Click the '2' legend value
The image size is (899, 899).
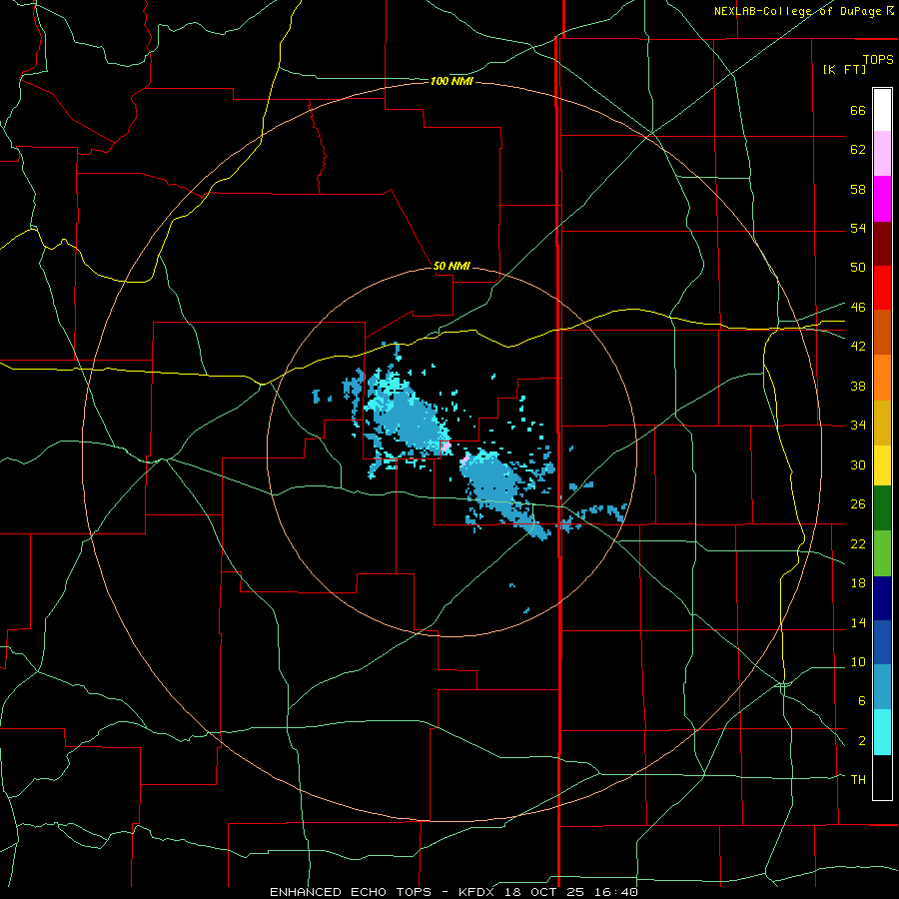pyautogui.click(x=862, y=740)
